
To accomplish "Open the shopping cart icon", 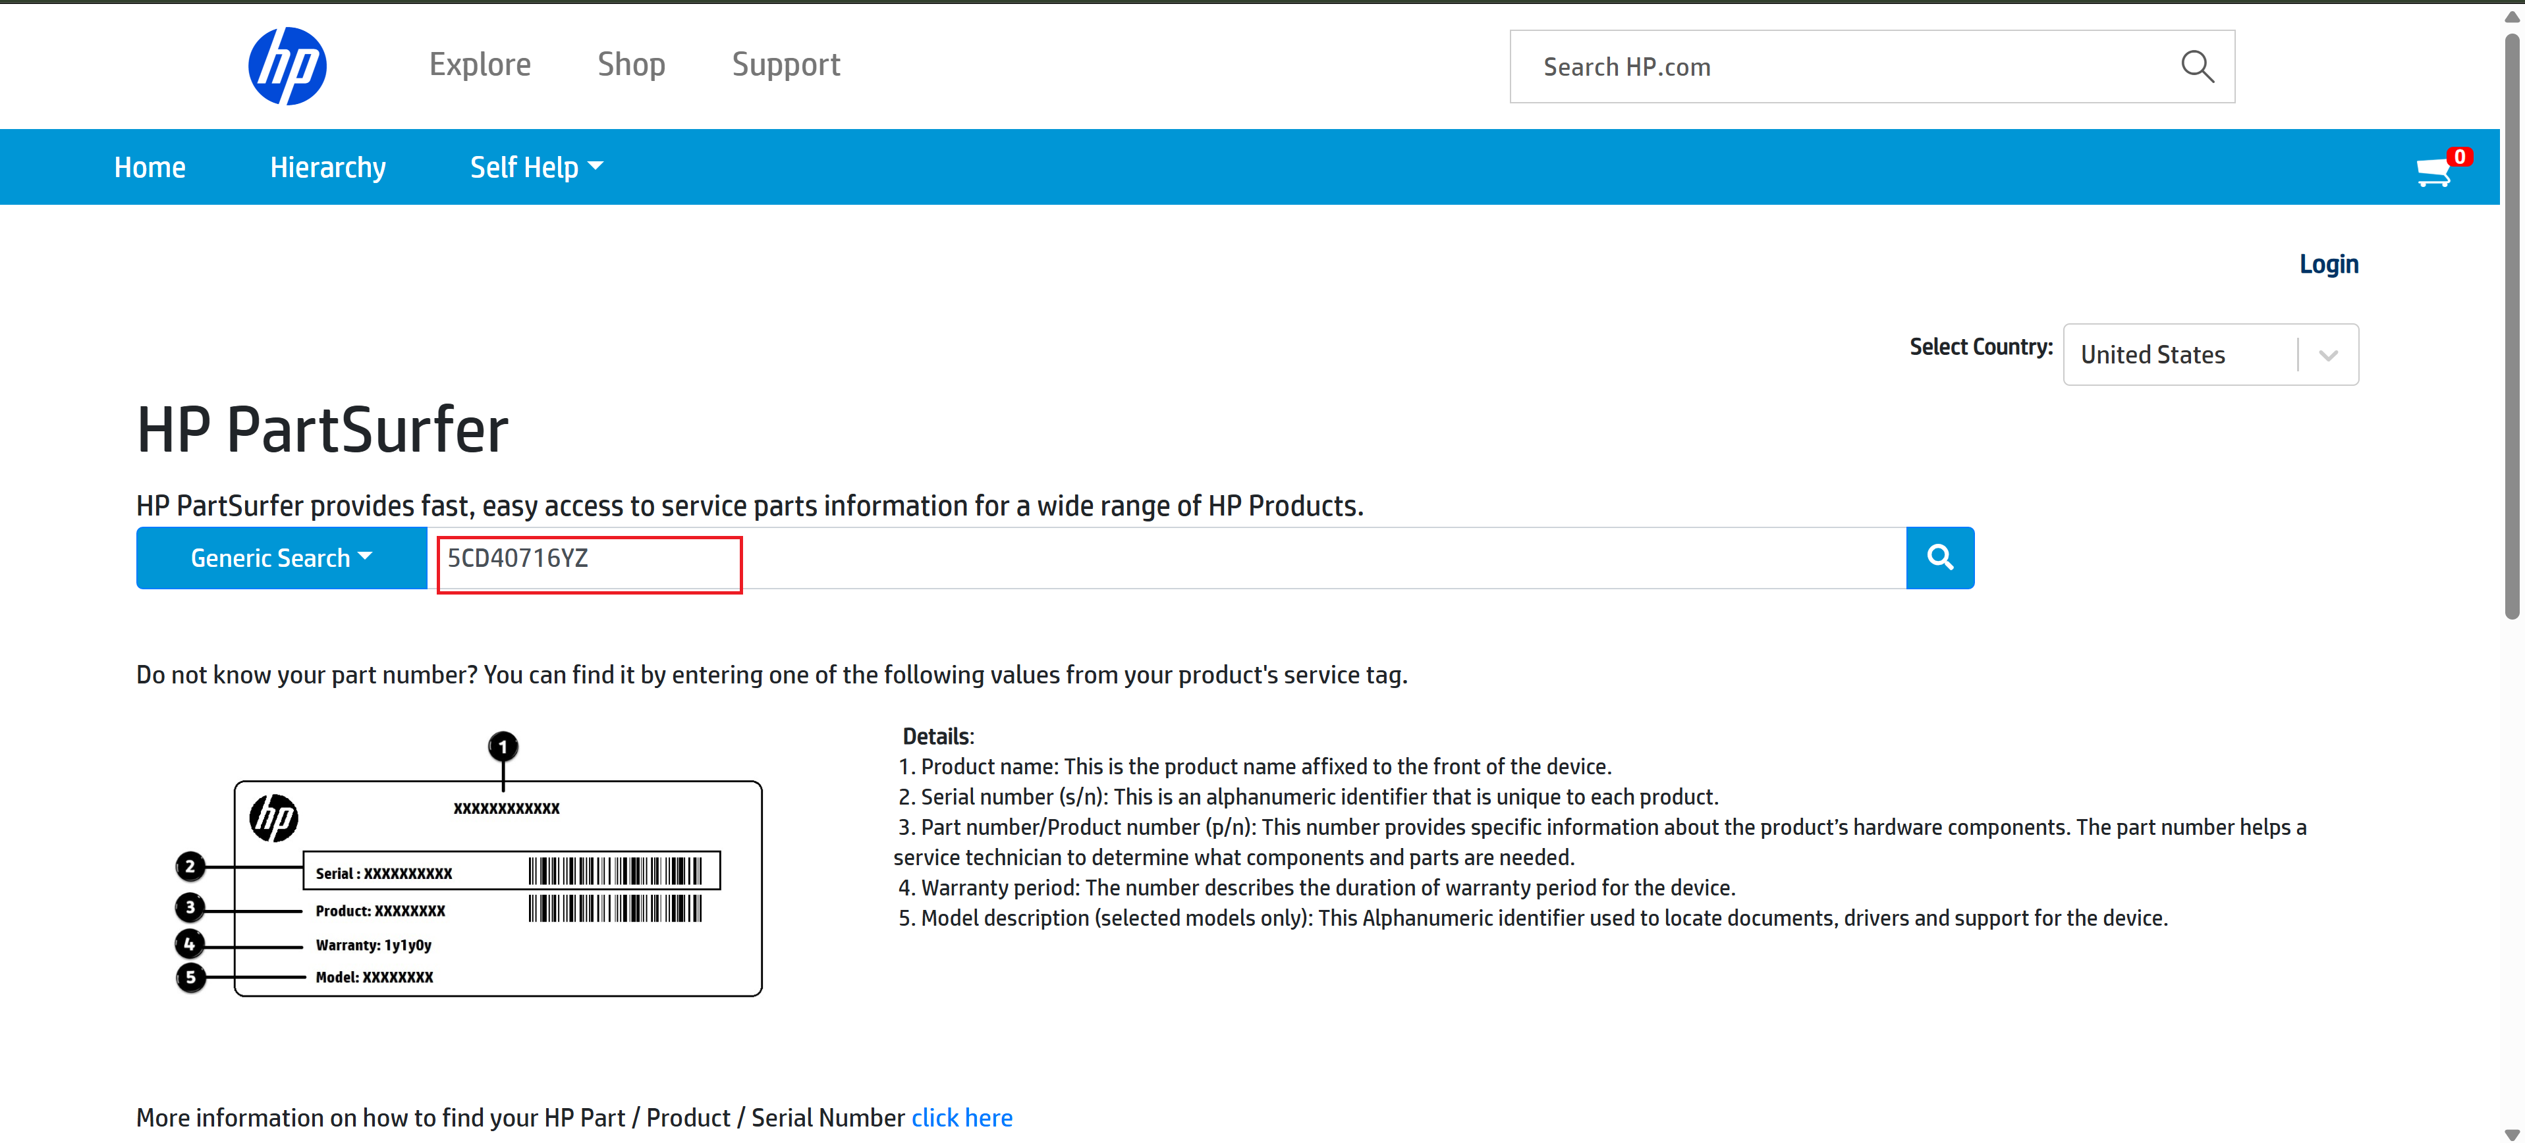I will (2434, 173).
